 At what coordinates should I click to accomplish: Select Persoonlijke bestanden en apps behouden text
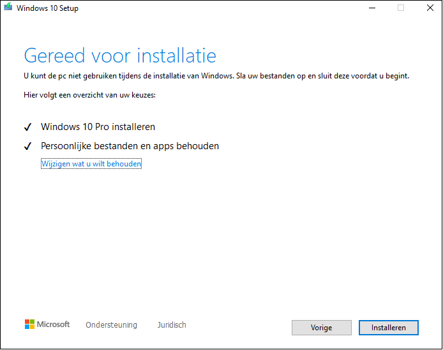(130, 146)
